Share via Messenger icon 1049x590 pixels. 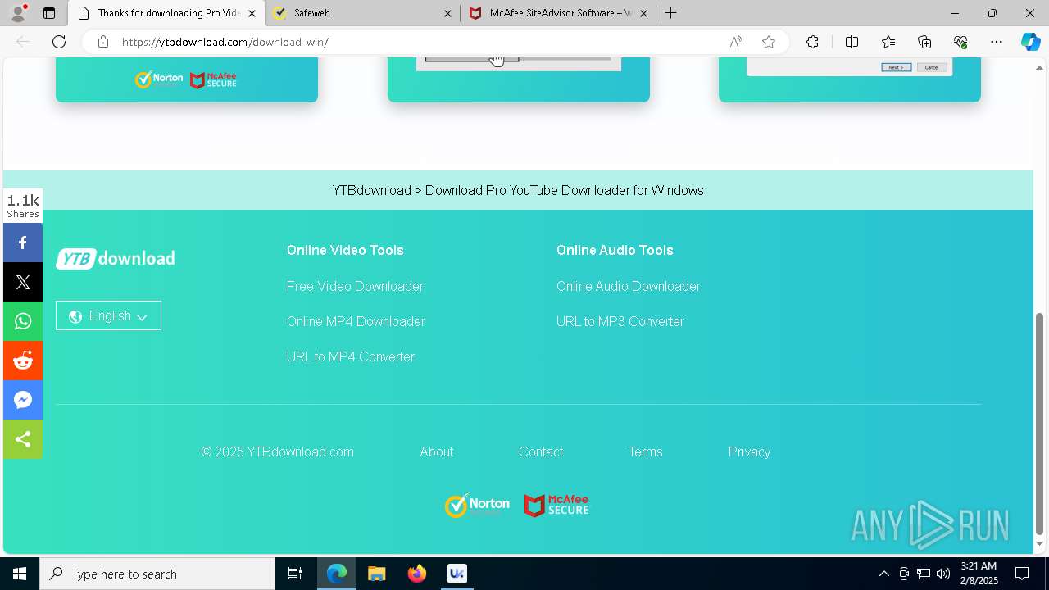pyautogui.click(x=23, y=400)
